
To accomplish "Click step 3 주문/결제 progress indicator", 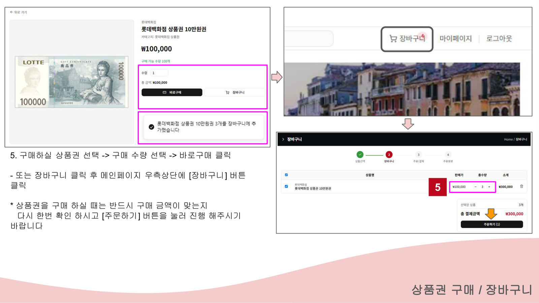I will [x=418, y=155].
